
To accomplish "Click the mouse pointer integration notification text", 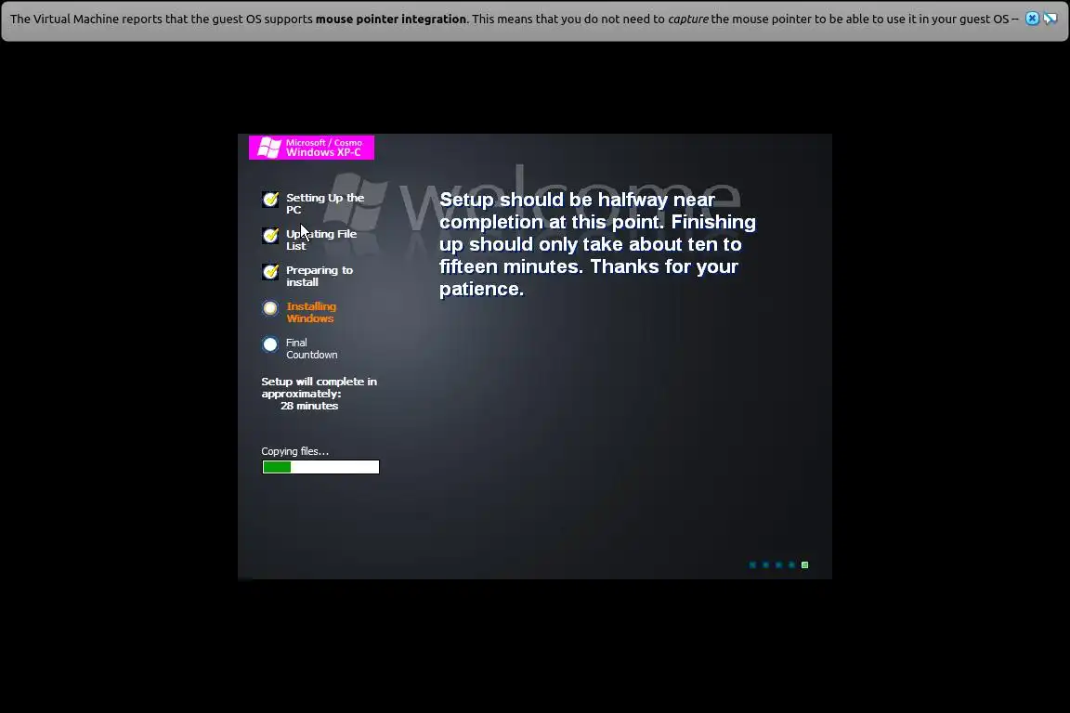I will [x=515, y=19].
